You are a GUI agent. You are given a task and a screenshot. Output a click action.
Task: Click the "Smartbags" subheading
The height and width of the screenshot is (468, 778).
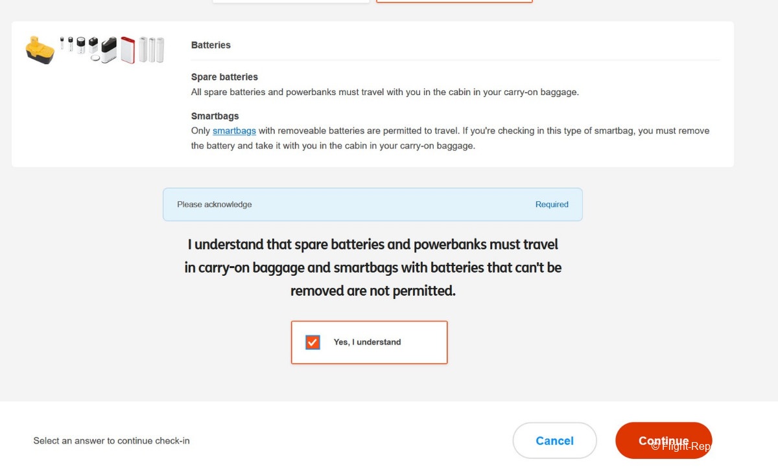[215, 117]
